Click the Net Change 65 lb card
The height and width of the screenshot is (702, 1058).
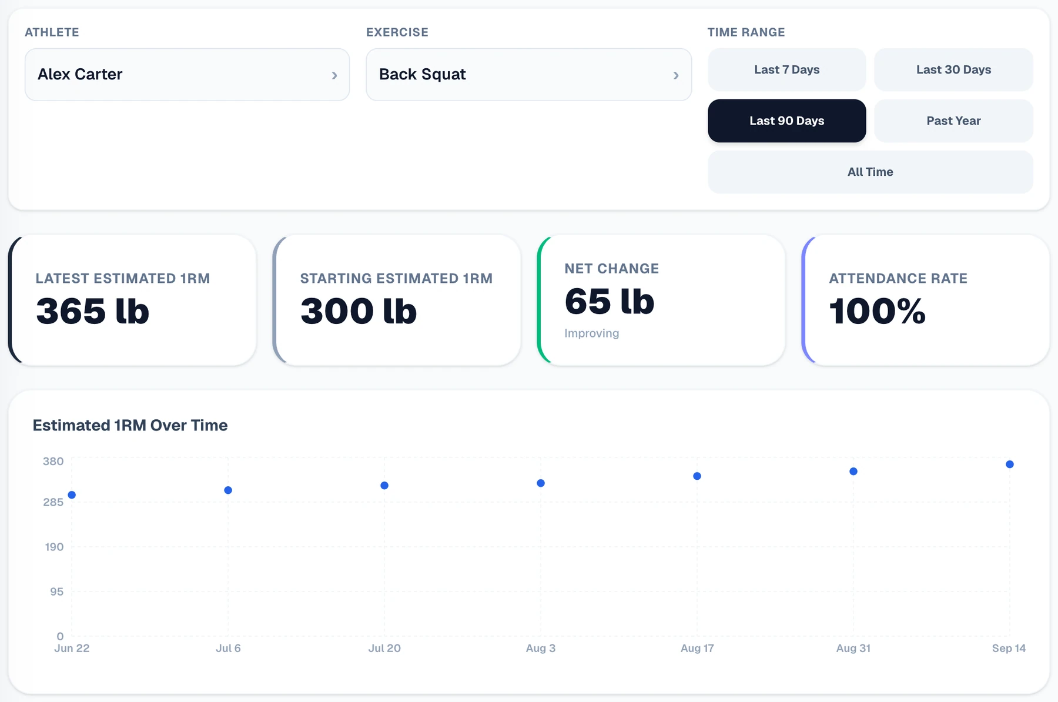click(x=661, y=300)
